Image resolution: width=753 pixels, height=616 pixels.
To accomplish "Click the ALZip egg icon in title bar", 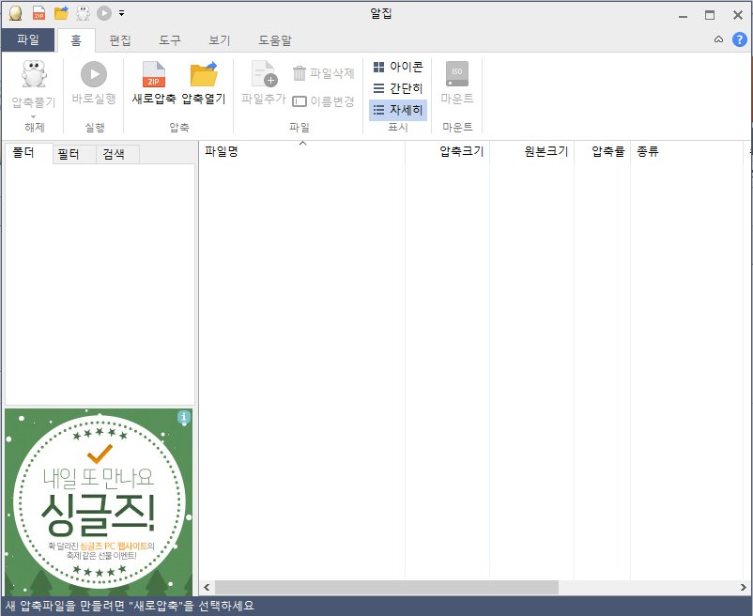I will (16, 13).
